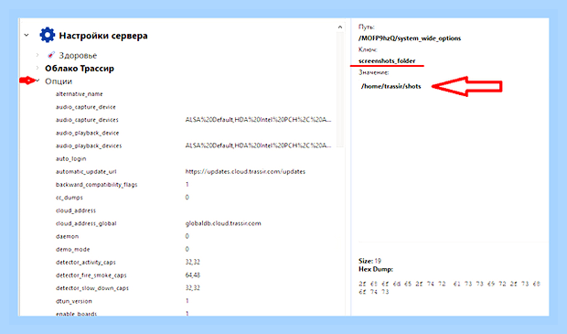Screen dimensions: 567x334
Task: Select the detector_slow_down_caps option
Action: coord(92,288)
